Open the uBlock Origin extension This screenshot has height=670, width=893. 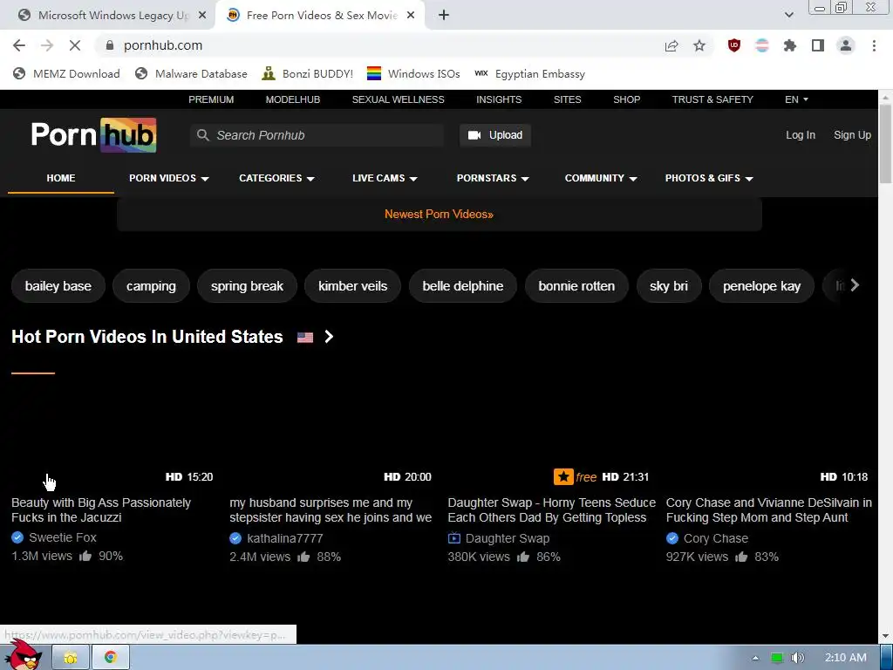point(734,45)
